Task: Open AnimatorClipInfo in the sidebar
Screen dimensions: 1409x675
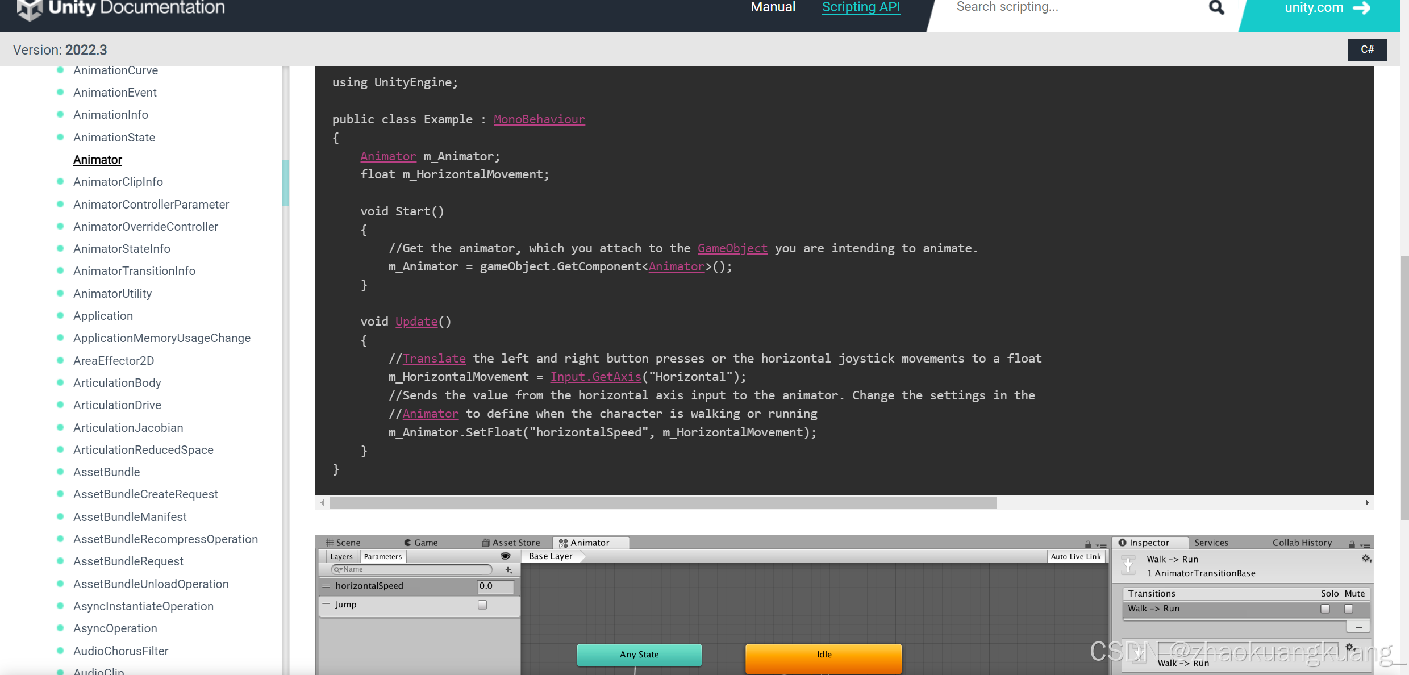Action: point(118,182)
